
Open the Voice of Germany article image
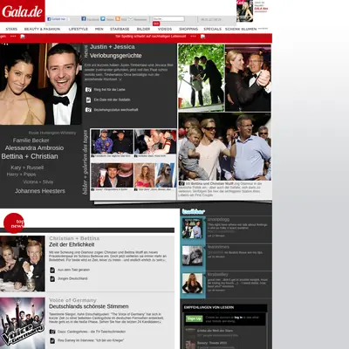(x=23, y=323)
